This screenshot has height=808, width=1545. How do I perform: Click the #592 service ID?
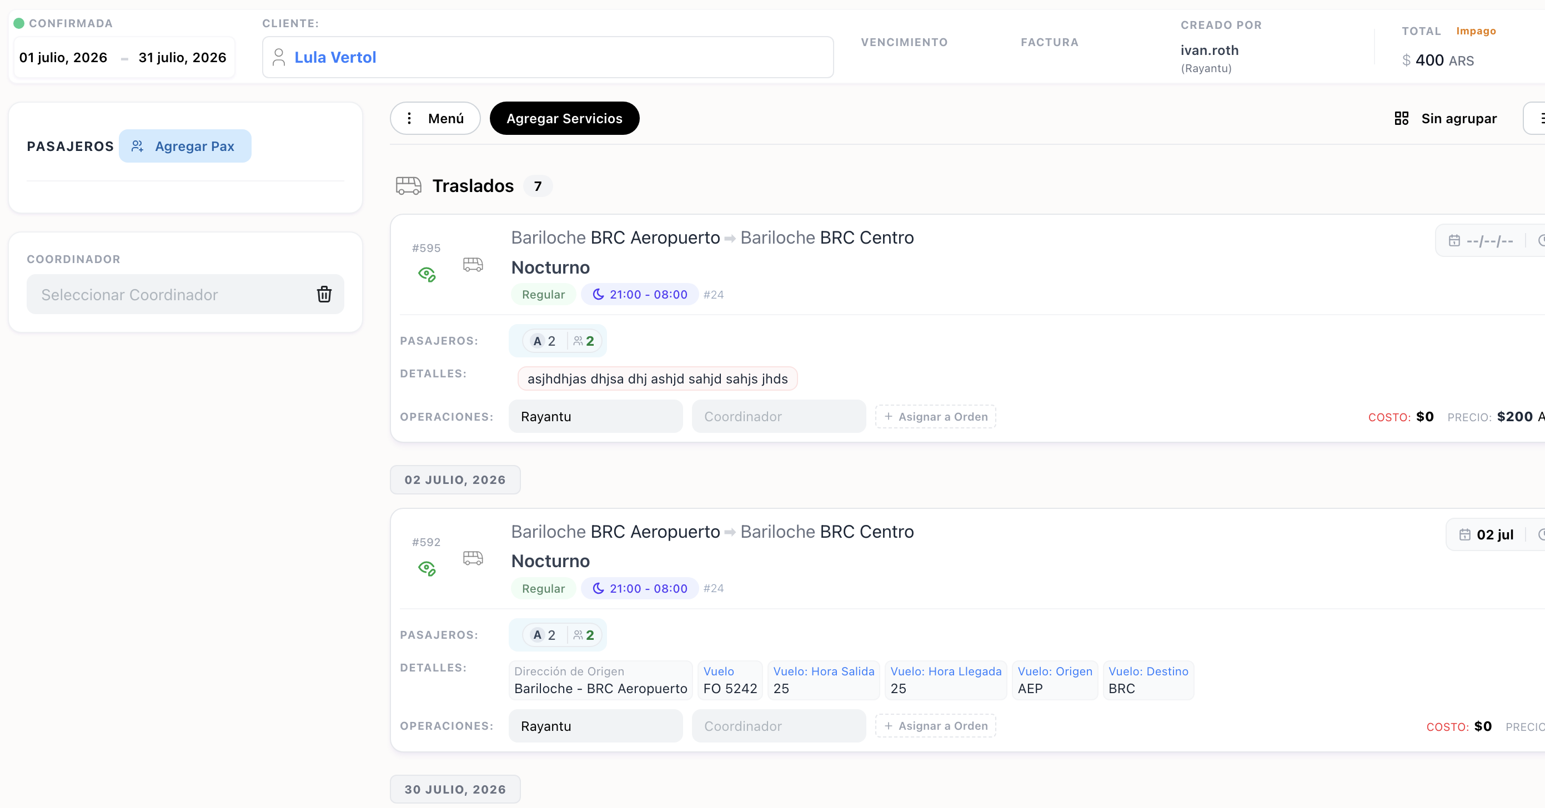[426, 543]
